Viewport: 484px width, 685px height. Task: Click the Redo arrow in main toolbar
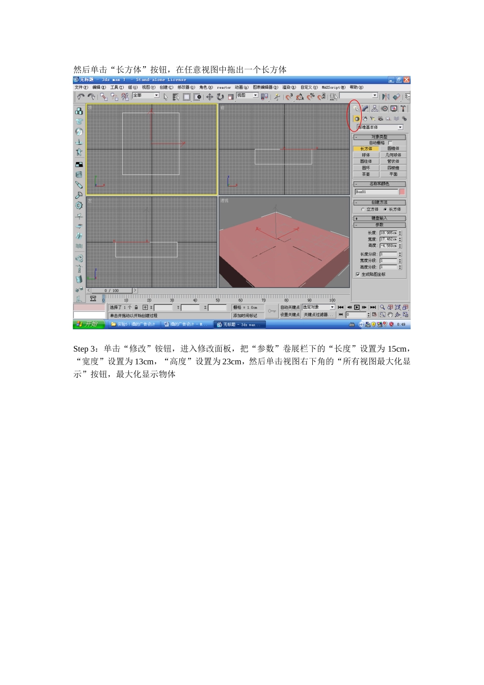(x=91, y=97)
